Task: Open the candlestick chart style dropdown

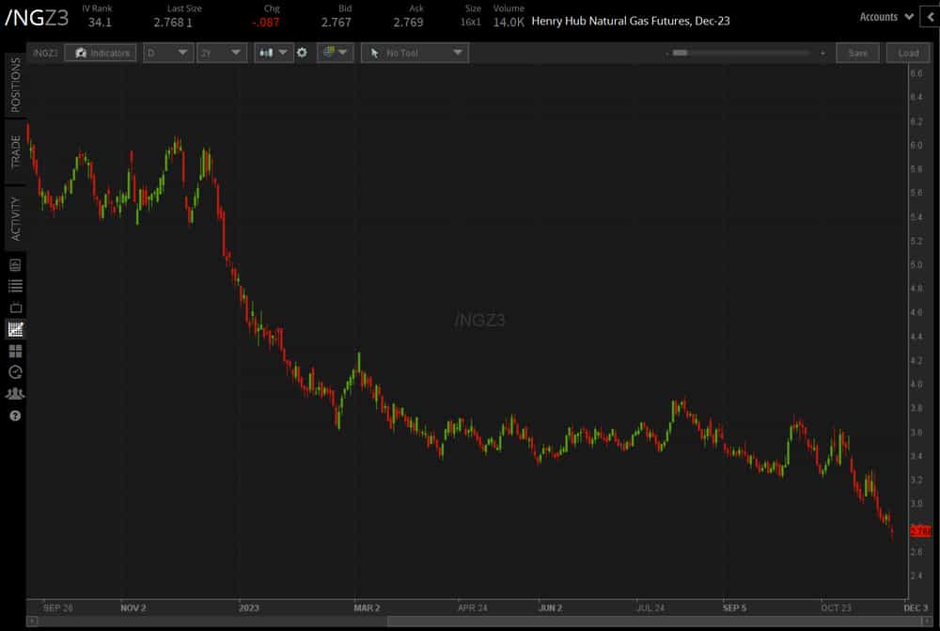Action: coord(274,53)
